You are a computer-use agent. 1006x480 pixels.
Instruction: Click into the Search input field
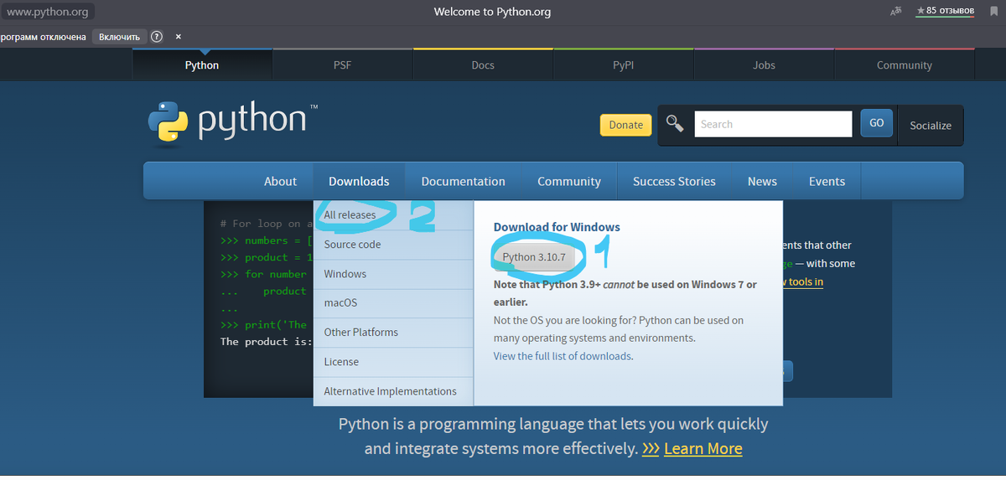pyautogui.click(x=773, y=124)
